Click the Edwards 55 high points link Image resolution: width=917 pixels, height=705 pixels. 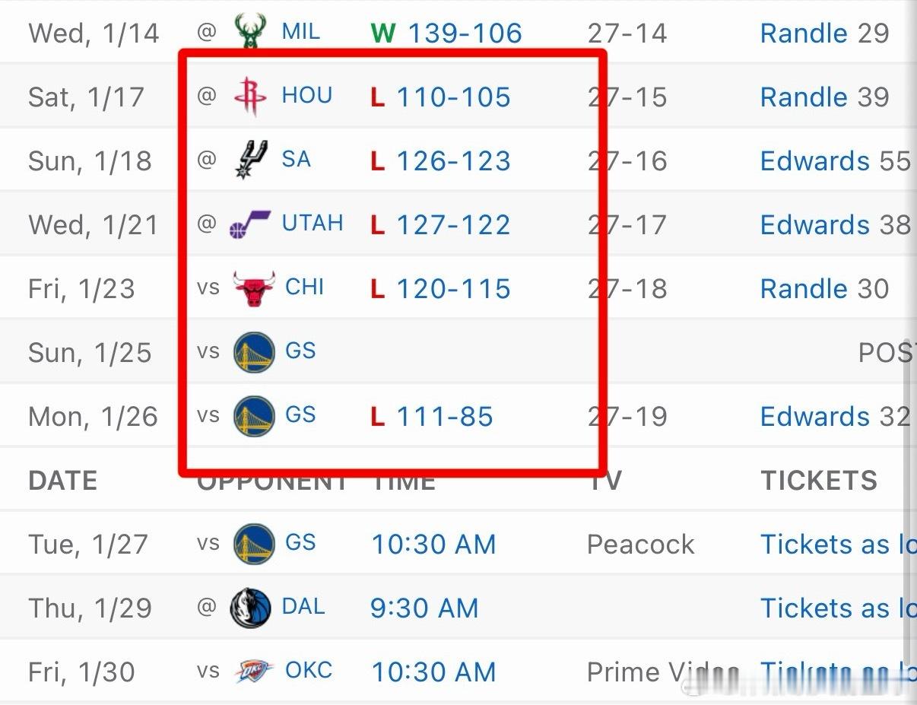(x=834, y=161)
